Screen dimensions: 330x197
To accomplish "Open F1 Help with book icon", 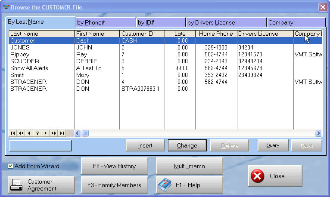I will (189, 185).
